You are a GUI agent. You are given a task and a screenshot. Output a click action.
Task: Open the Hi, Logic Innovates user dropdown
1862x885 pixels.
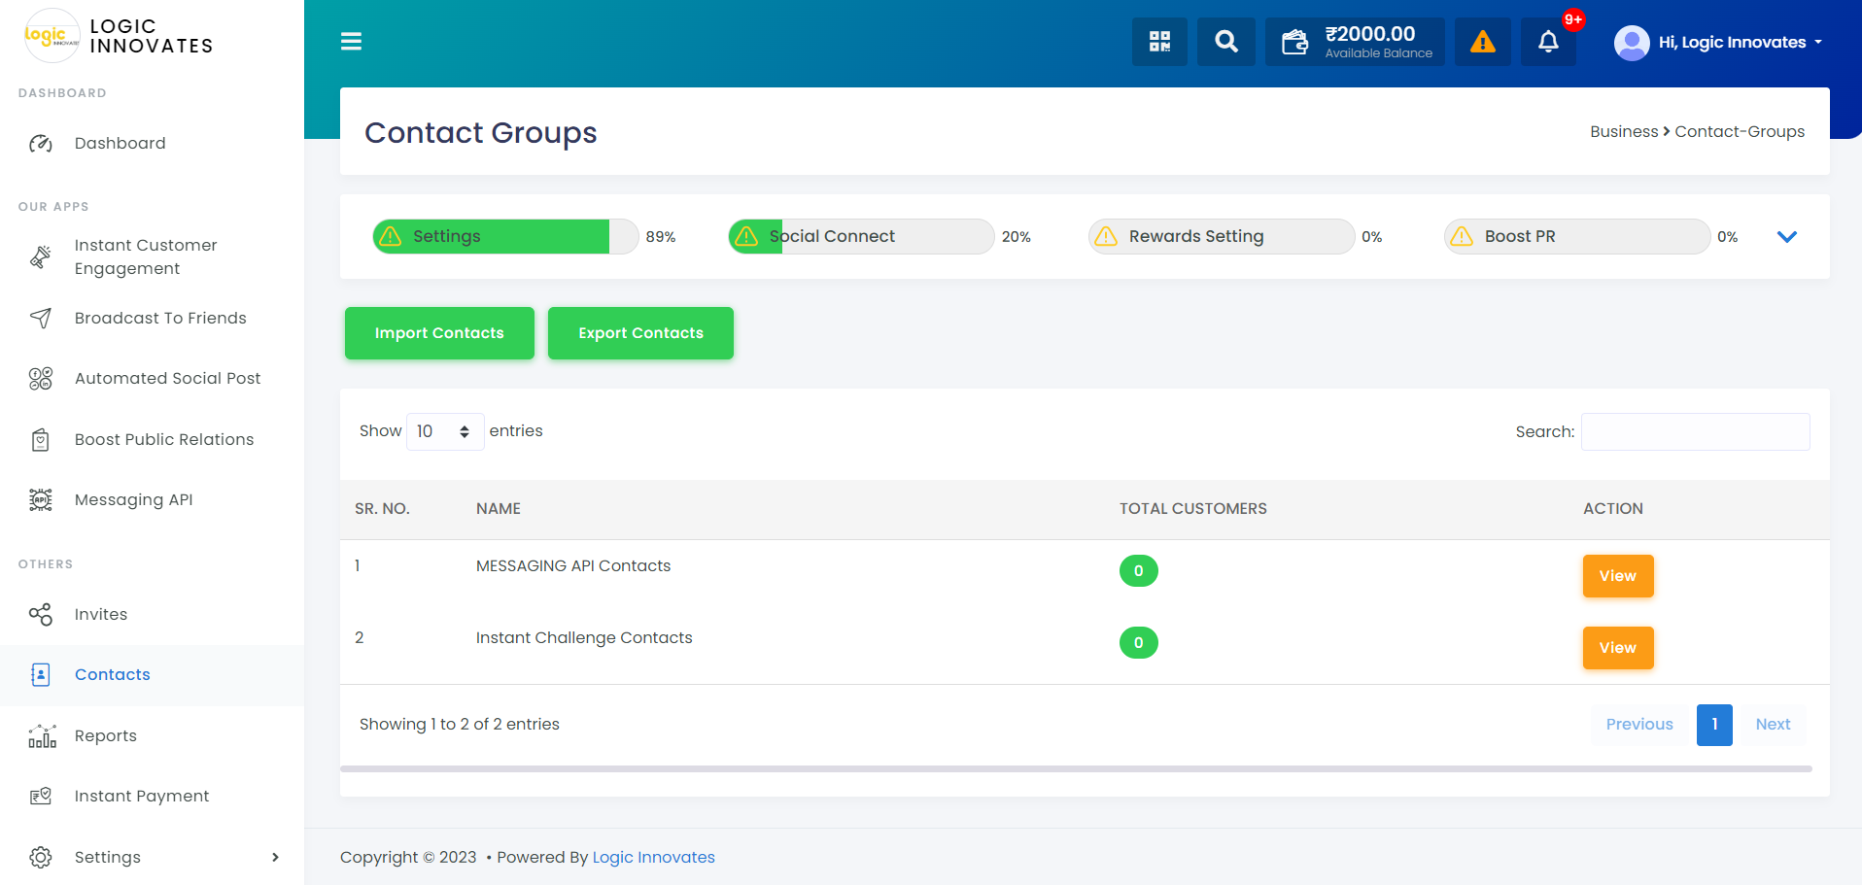[1718, 43]
